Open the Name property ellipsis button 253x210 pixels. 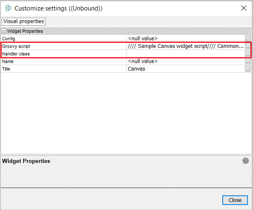point(248,61)
